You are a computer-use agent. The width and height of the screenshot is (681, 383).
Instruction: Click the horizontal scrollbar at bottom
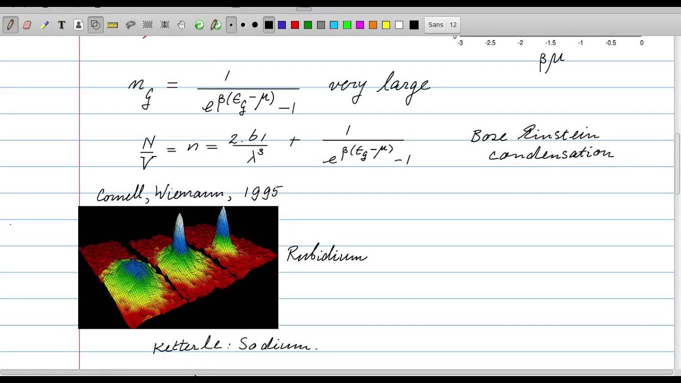tap(337, 372)
